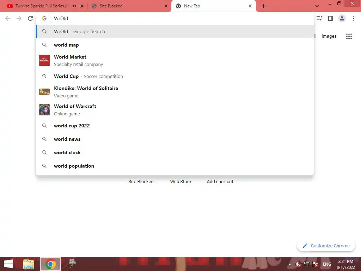361x271 pixels.
Task: Open a new tab with the plus button
Action: click(264, 6)
